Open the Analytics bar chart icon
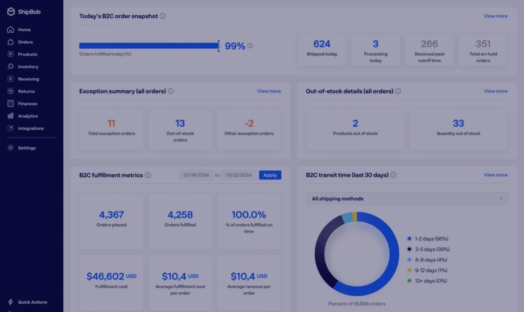524x312 pixels. [x=11, y=116]
